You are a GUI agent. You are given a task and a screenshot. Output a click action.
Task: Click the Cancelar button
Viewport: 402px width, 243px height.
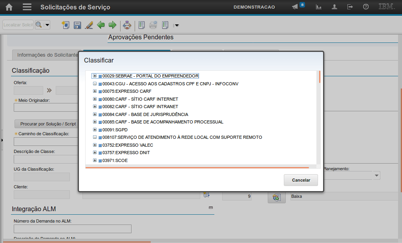(301, 180)
